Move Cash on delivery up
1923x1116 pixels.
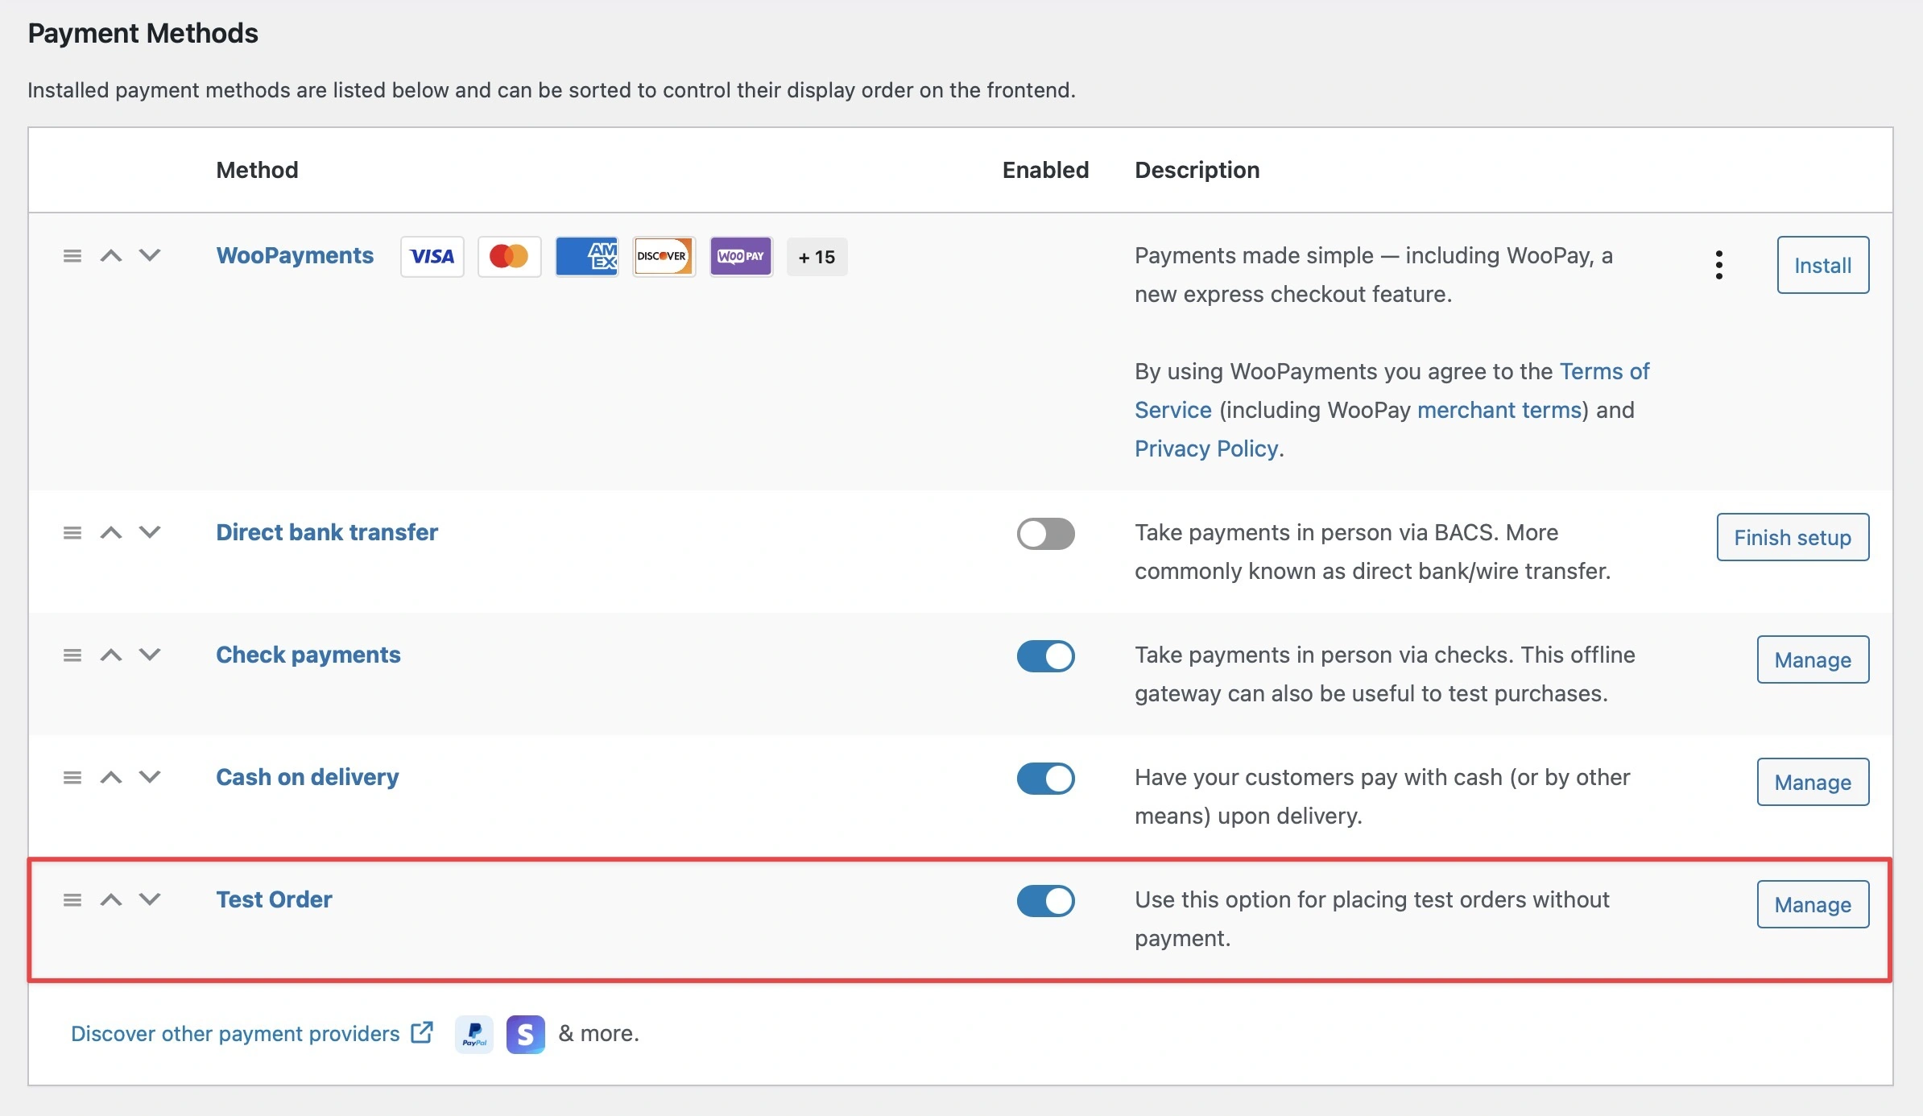pyautogui.click(x=111, y=778)
